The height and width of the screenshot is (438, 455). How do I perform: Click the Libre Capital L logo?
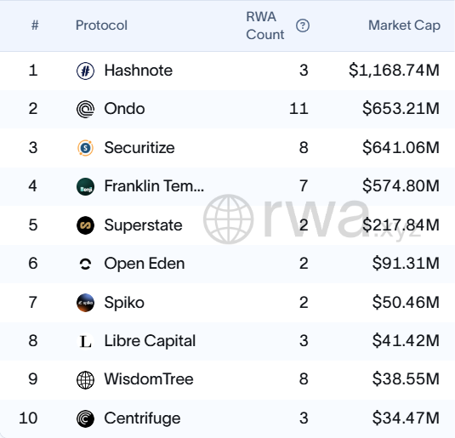(85, 341)
